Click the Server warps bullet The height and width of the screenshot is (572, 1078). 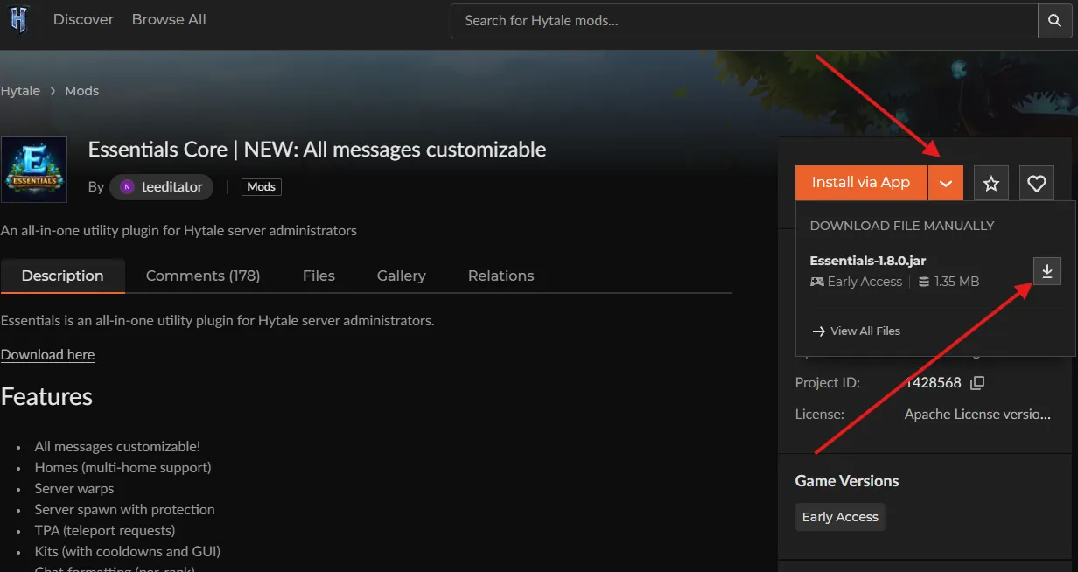pos(74,489)
